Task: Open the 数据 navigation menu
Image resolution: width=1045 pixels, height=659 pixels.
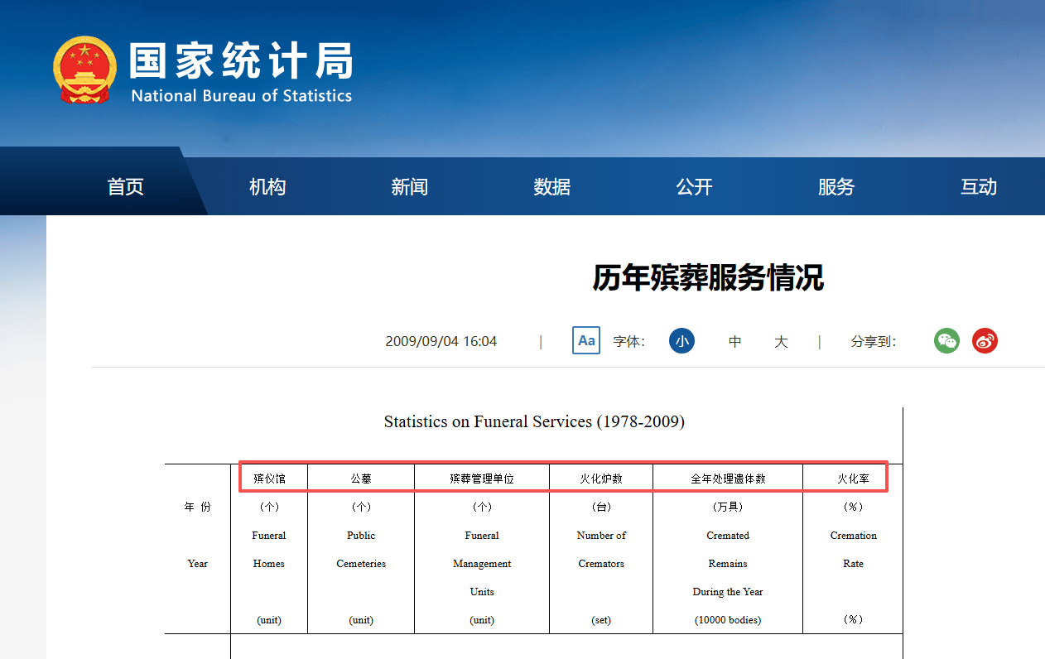Action: tap(551, 187)
